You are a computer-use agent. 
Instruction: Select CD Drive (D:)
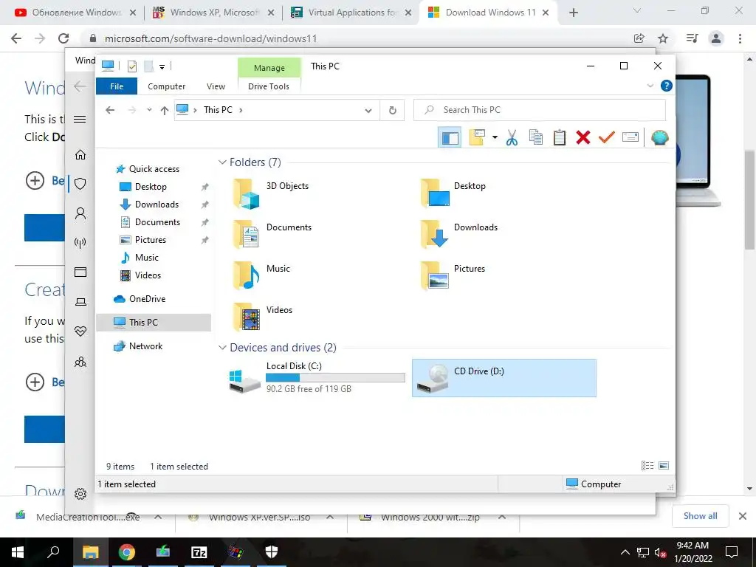504,378
